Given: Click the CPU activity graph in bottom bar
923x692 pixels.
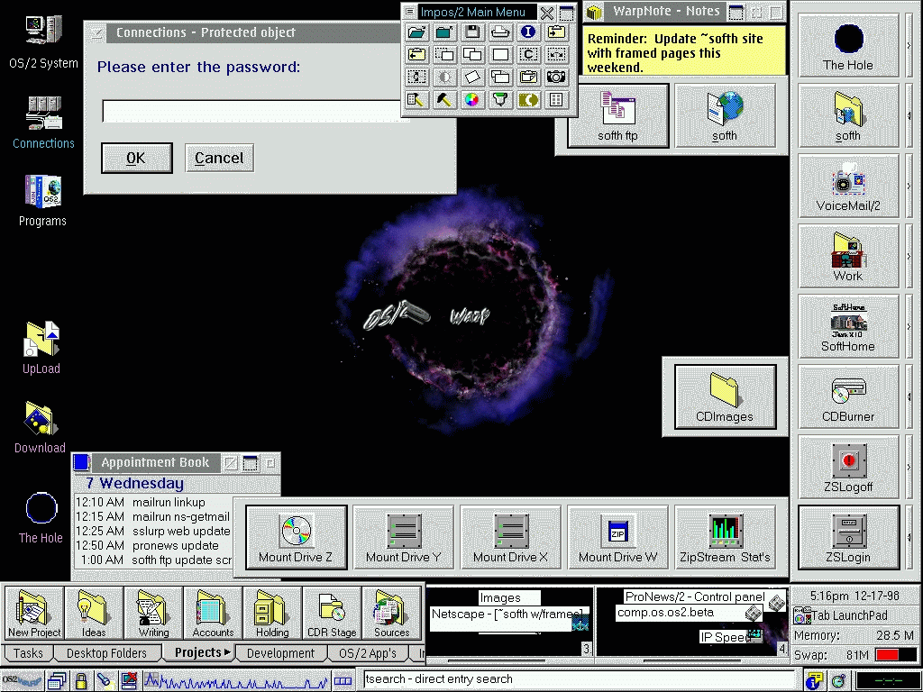Looking at the screenshot, I should tap(235, 681).
